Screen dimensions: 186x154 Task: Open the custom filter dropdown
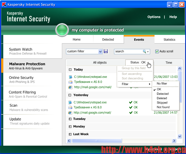(100, 52)
